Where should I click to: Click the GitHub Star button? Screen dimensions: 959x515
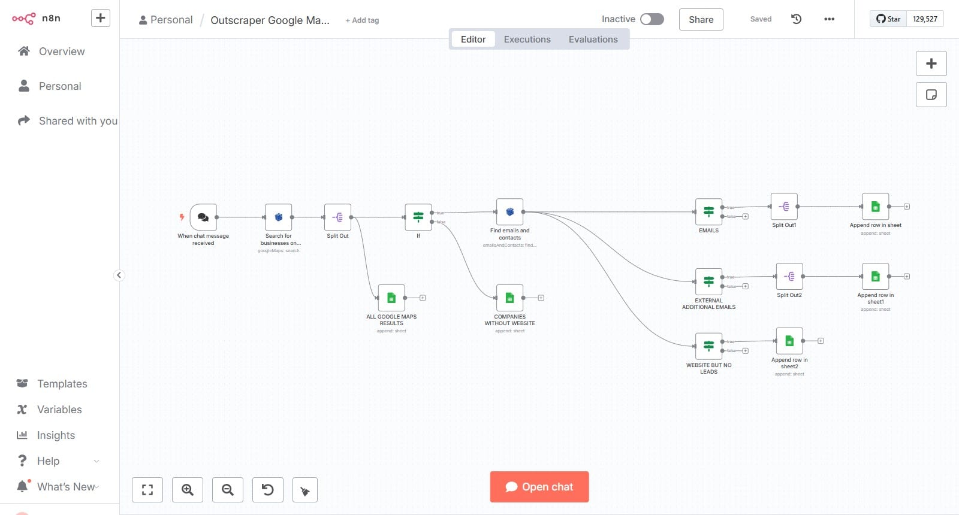[888, 19]
